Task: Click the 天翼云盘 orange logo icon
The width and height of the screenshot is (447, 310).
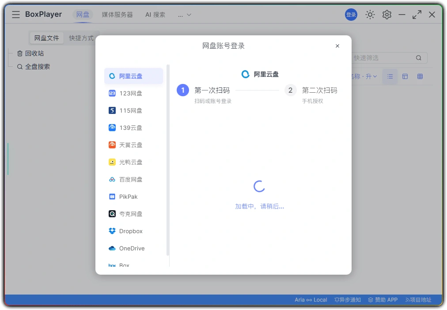Action: (x=112, y=145)
